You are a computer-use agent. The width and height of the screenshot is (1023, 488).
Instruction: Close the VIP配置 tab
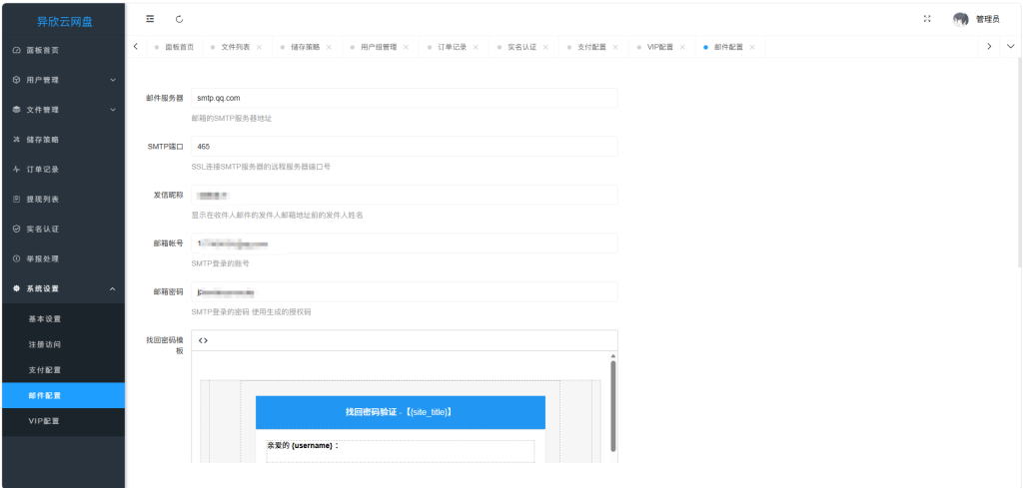pos(682,47)
